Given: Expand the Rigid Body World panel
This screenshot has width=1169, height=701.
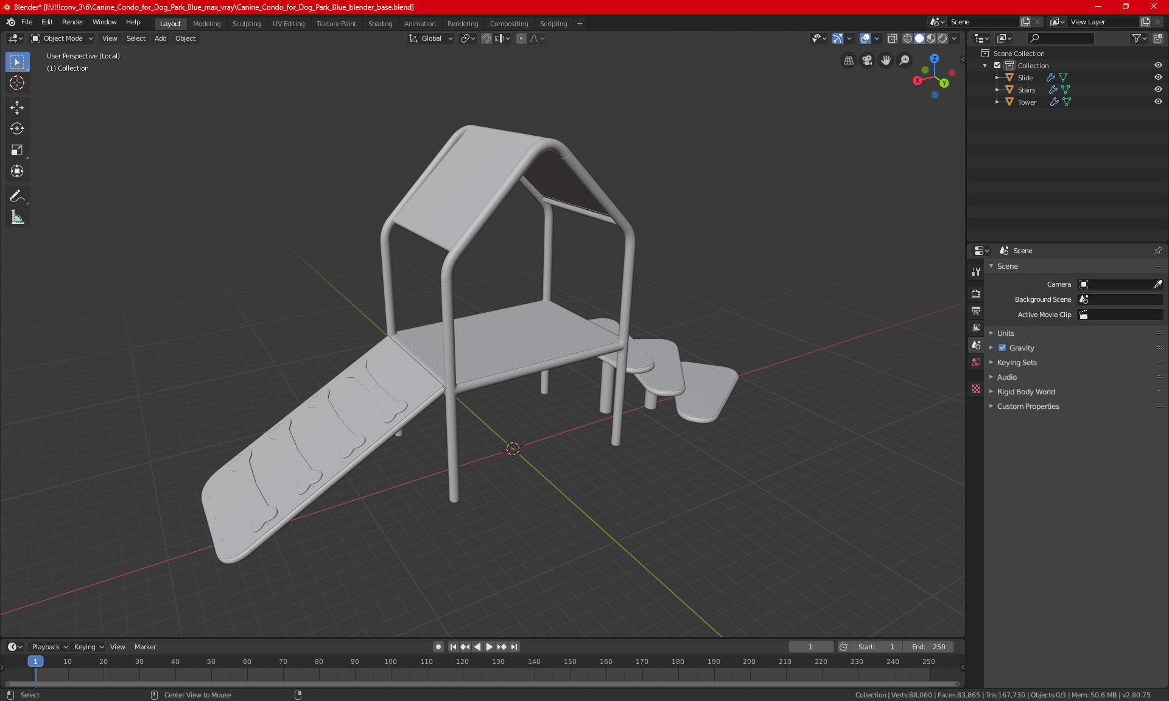Looking at the screenshot, I should [1026, 391].
